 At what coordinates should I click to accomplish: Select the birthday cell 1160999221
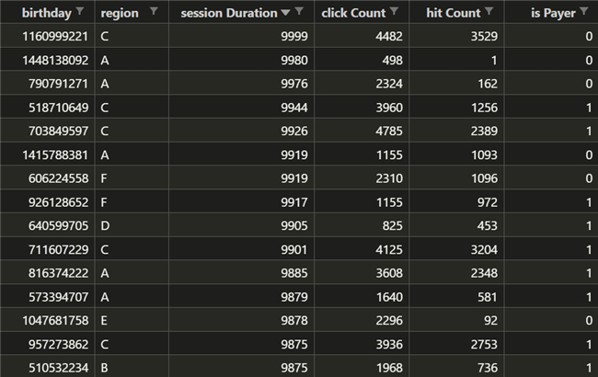coord(47,36)
